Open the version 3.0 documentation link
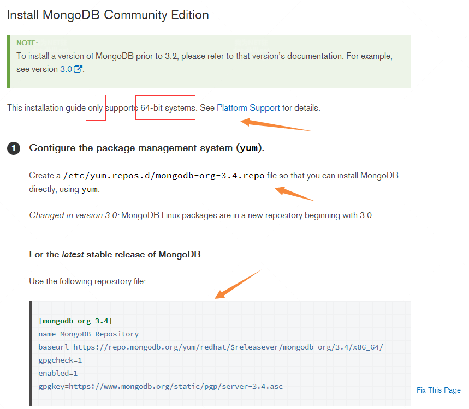Viewport: 469px width, 409px height. coord(66,69)
